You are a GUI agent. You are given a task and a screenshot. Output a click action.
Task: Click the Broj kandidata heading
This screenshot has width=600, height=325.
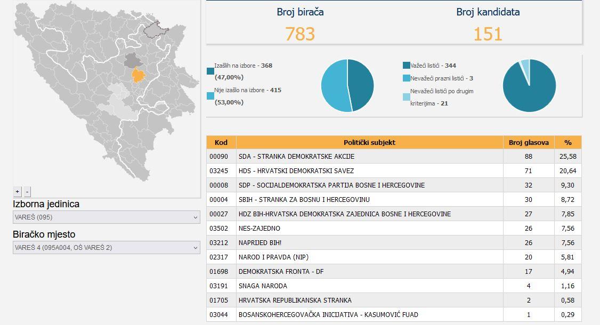pos(488,12)
